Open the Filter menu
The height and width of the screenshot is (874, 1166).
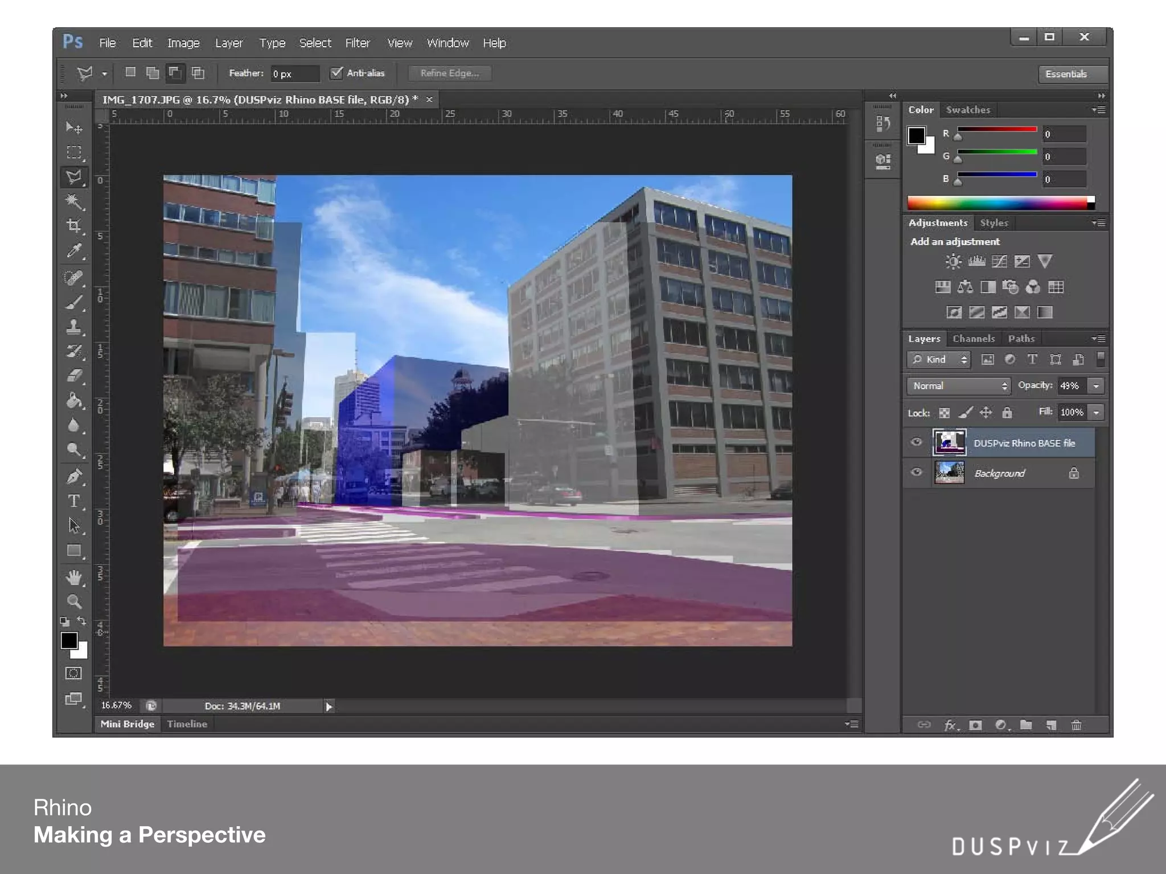pyautogui.click(x=357, y=43)
